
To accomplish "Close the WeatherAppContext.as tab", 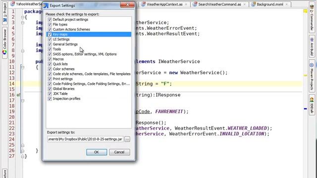I will click(186, 4).
